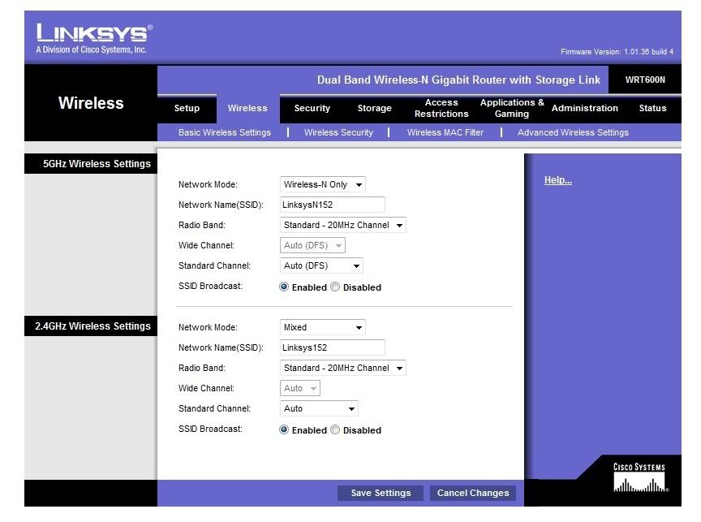701x522 pixels.
Task: Go to the Setup tab
Action: coord(187,108)
